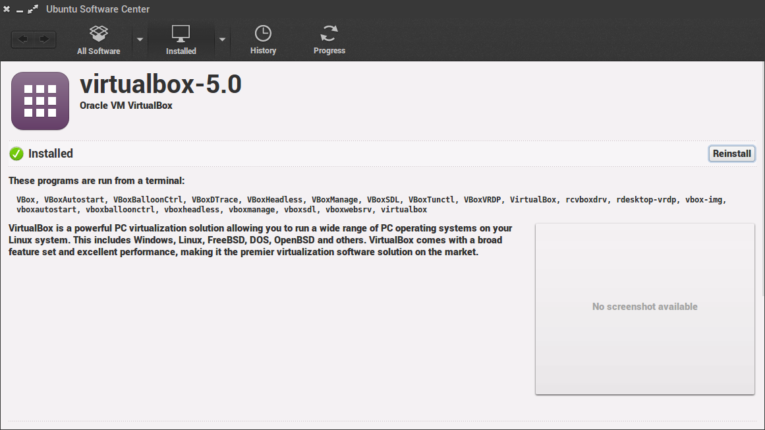
Task: Click the Reinstall button
Action: click(x=732, y=154)
